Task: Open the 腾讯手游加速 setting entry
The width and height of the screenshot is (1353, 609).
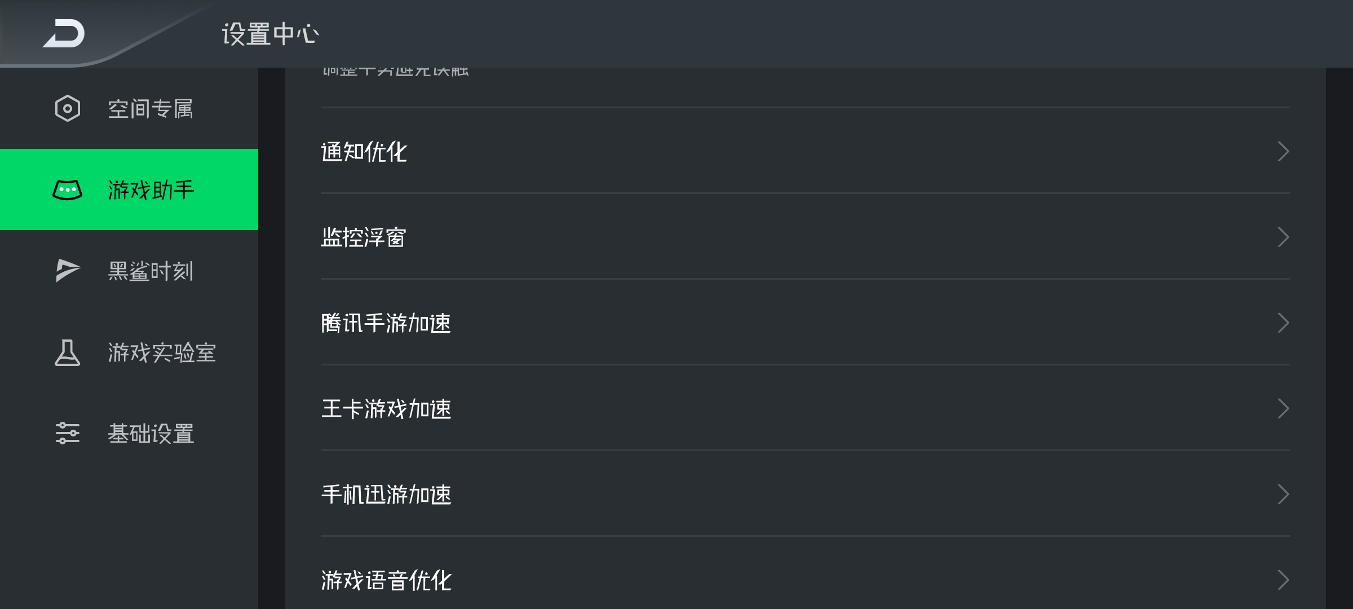Action: tap(805, 323)
